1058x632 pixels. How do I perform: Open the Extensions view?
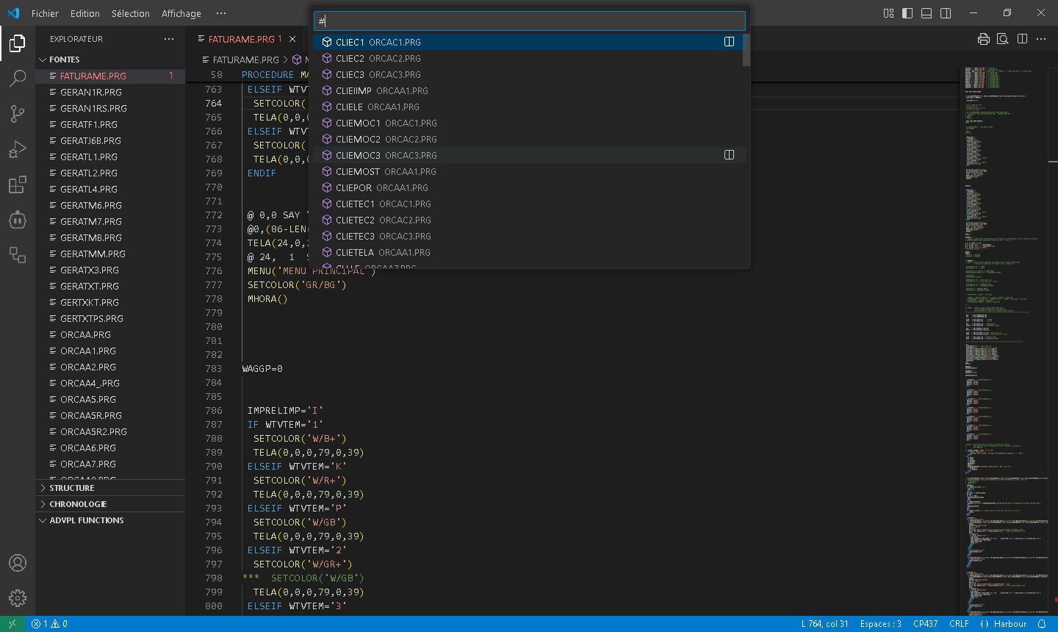pyautogui.click(x=18, y=184)
